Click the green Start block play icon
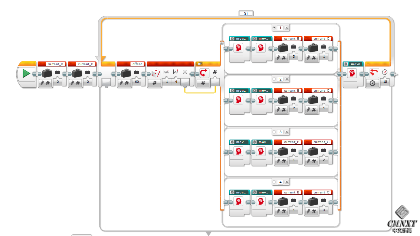Image resolution: width=420 pixels, height=236 pixels. pyautogui.click(x=26, y=73)
